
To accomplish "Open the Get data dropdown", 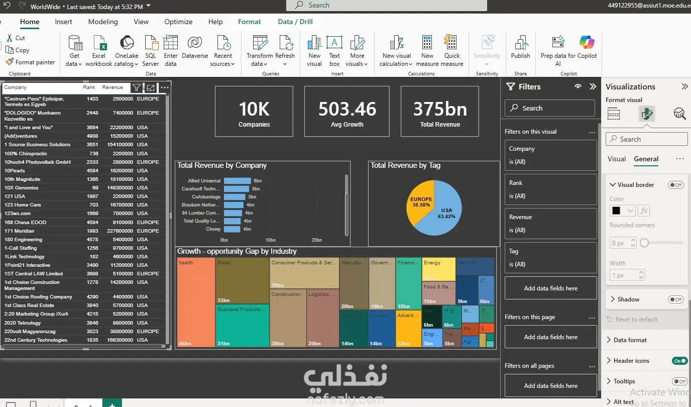I will pyautogui.click(x=74, y=60).
